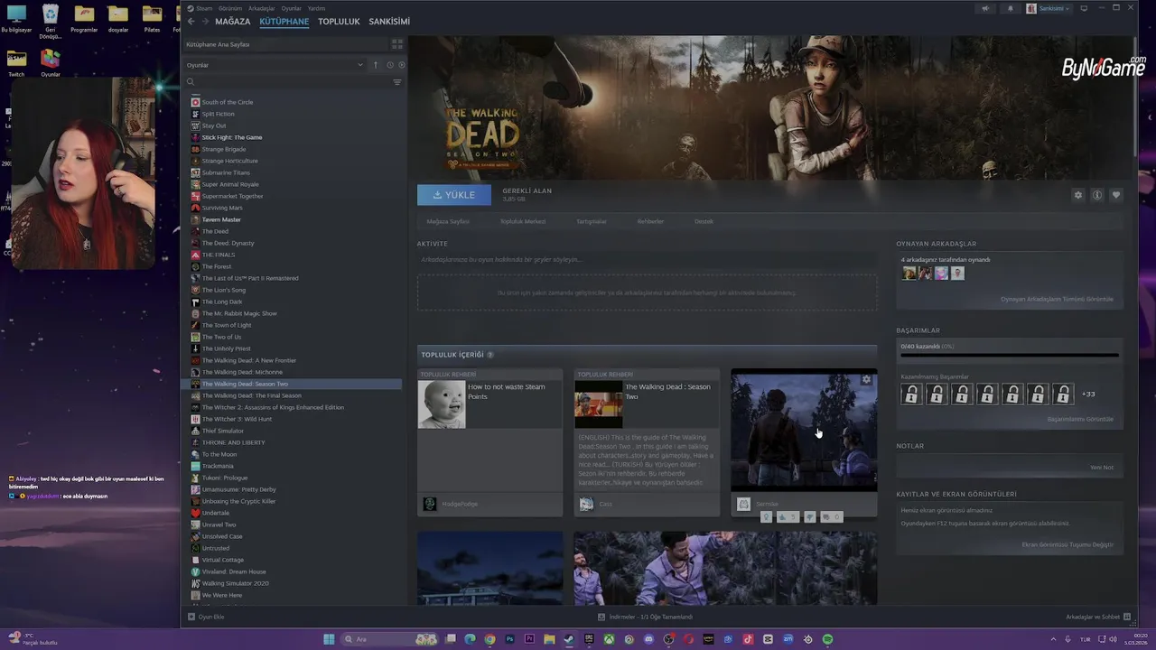1156x650 pixels.
Task: Switch to the MAĞAZA tab
Action: tap(233, 21)
